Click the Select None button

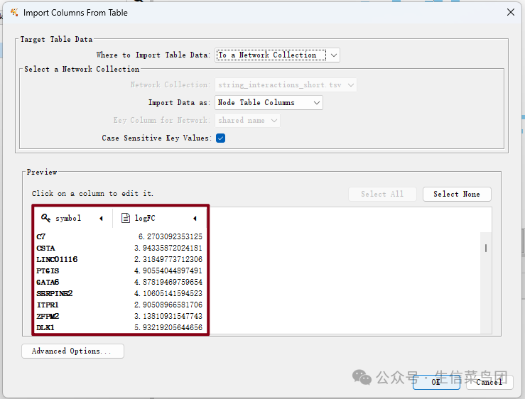tap(457, 194)
